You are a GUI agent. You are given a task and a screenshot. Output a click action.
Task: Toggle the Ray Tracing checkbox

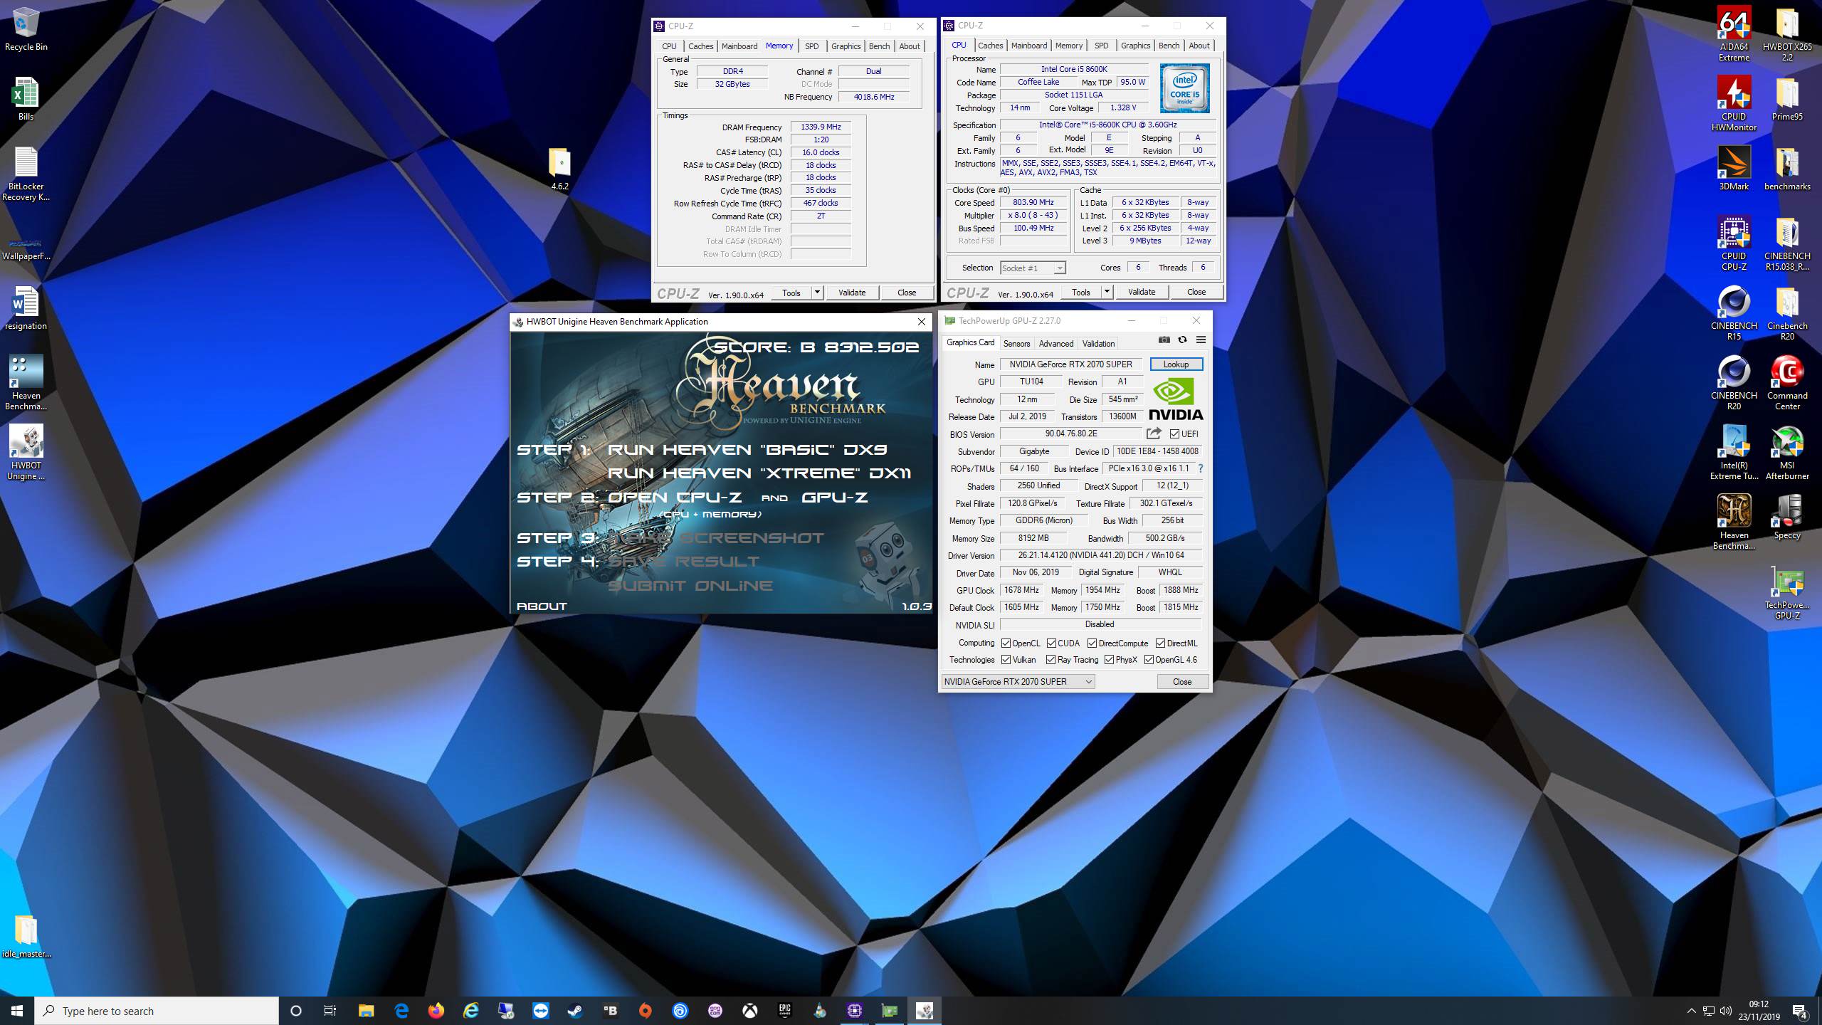point(1050,660)
